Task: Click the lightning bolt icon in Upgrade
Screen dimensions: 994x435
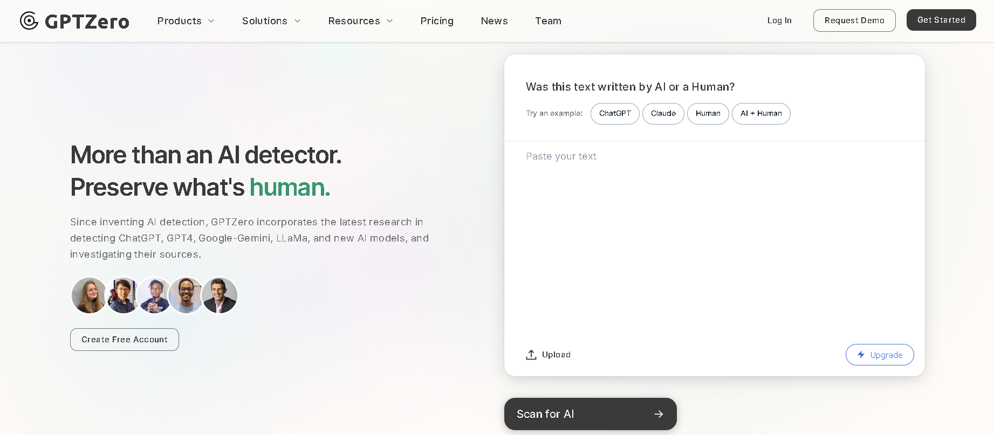Action: pos(861,355)
